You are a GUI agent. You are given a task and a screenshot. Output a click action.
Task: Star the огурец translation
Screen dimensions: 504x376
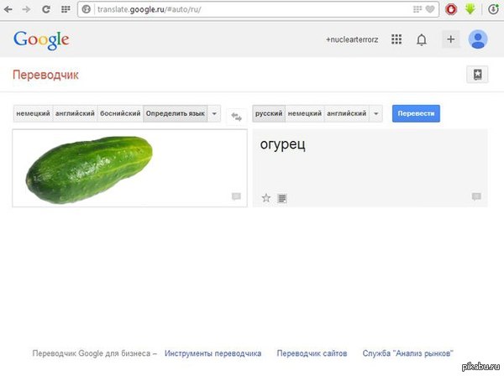[x=265, y=198]
